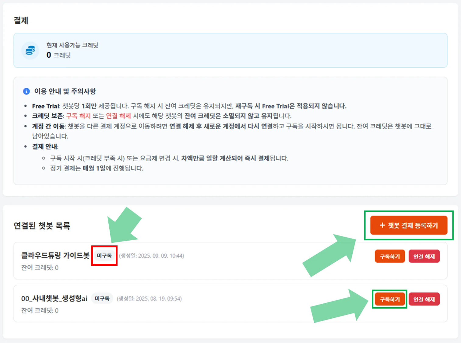Click the 생성일 2025. 08. 19. 09:54 timestamp
The height and width of the screenshot is (343, 461).
pyautogui.click(x=149, y=299)
